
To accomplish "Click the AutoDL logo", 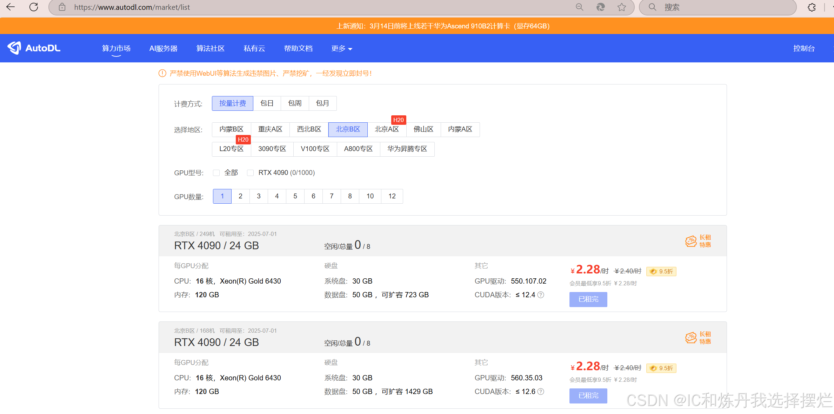I will [34, 48].
